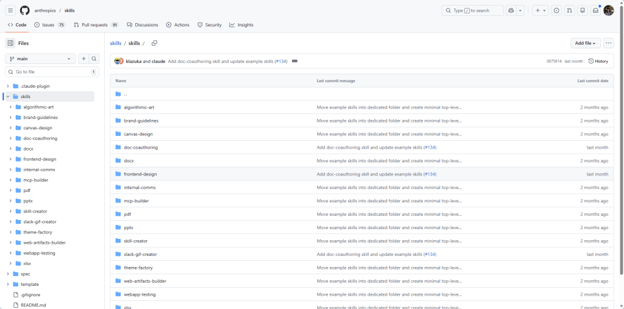Image resolution: width=624 pixels, height=309 pixels.
Task: Open the global issues icon in header
Action: pyautogui.click(x=556, y=10)
